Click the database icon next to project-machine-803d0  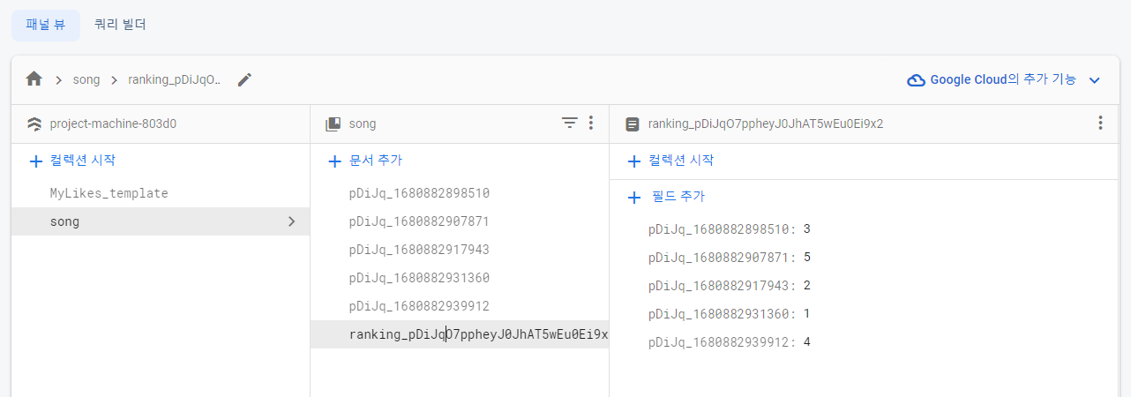tap(34, 124)
